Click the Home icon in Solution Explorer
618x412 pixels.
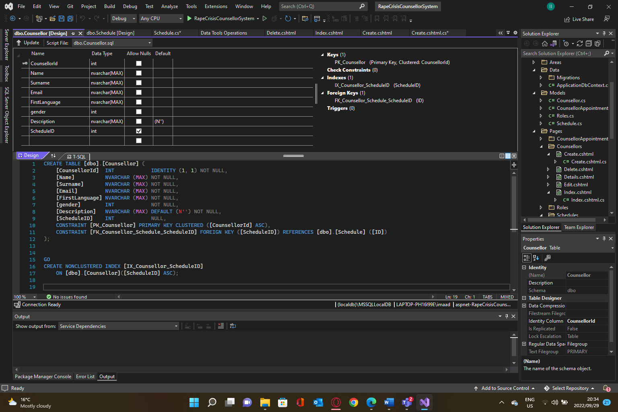tap(544, 43)
